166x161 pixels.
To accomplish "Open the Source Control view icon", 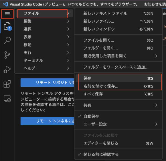I will click(x=7, y=55).
